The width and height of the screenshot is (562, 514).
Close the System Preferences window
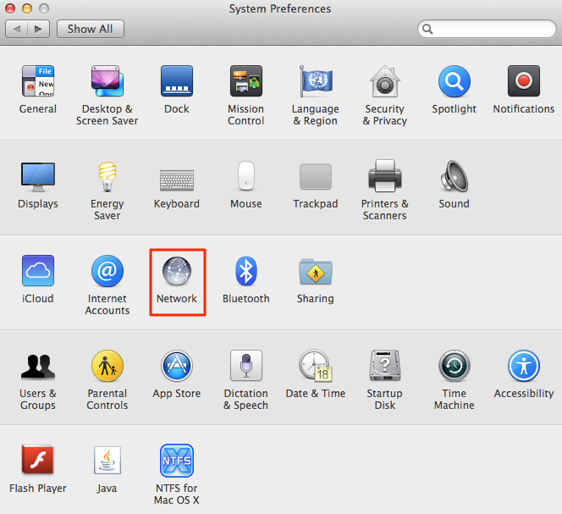(10, 8)
